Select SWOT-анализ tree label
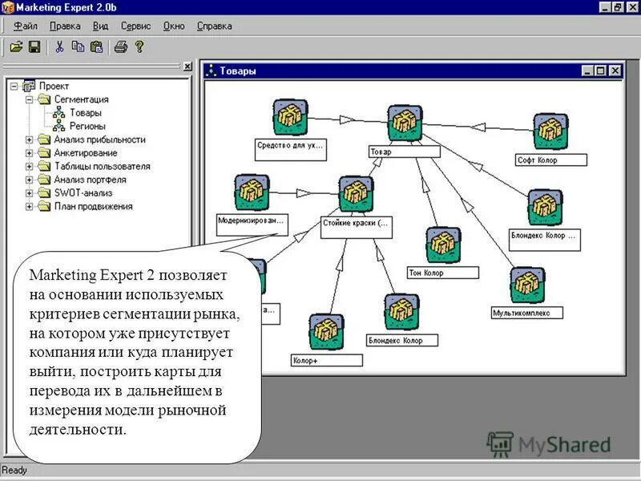The height and width of the screenshot is (481, 641). [83, 193]
